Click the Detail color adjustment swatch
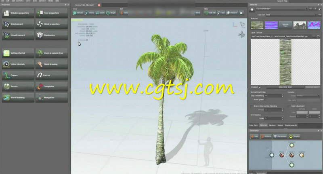The width and height of the screenshot is (323, 174). (314, 112)
